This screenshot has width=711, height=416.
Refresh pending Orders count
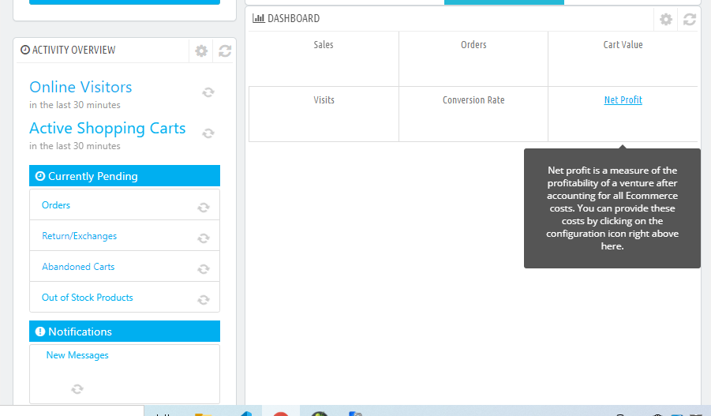tap(203, 208)
